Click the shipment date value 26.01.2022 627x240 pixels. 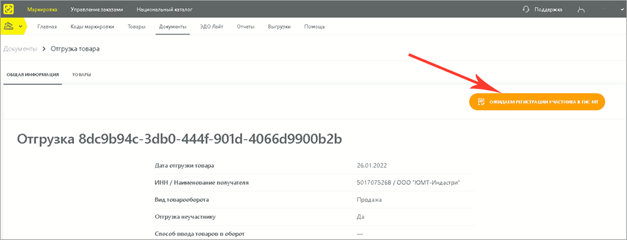tap(372, 165)
